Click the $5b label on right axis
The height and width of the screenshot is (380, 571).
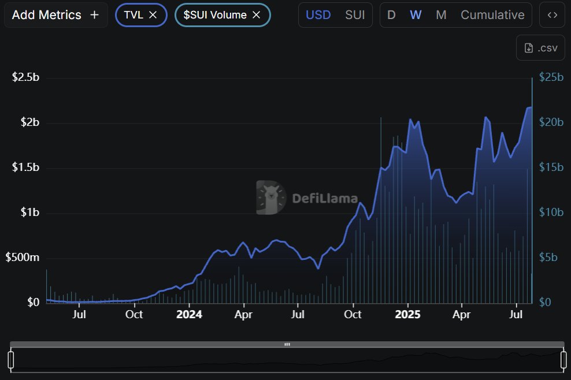click(548, 258)
